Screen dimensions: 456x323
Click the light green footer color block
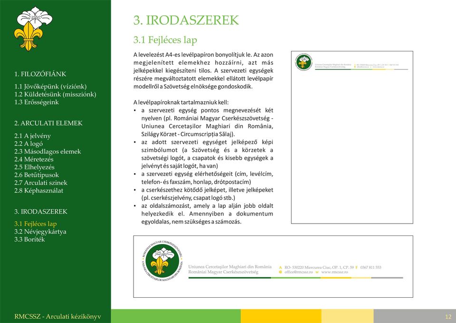(176, 316)
